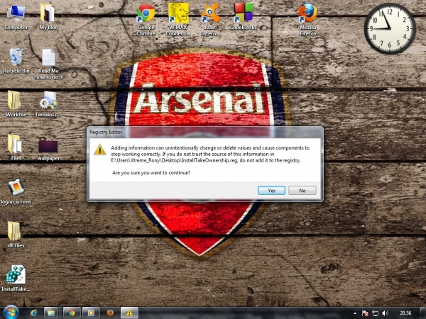Select the WiMAX Connection shortcut icon
Viewport: 426px width, 319px height.
click(178, 20)
